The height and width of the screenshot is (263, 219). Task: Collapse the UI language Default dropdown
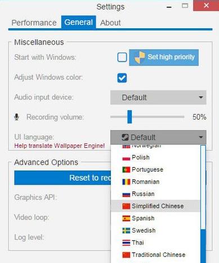[158, 137]
